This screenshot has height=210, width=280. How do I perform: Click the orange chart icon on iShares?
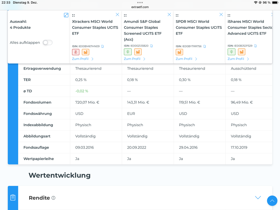coord(242,52)
